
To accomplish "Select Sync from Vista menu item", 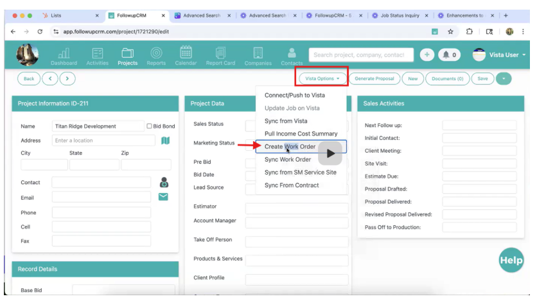I will (x=286, y=121).
